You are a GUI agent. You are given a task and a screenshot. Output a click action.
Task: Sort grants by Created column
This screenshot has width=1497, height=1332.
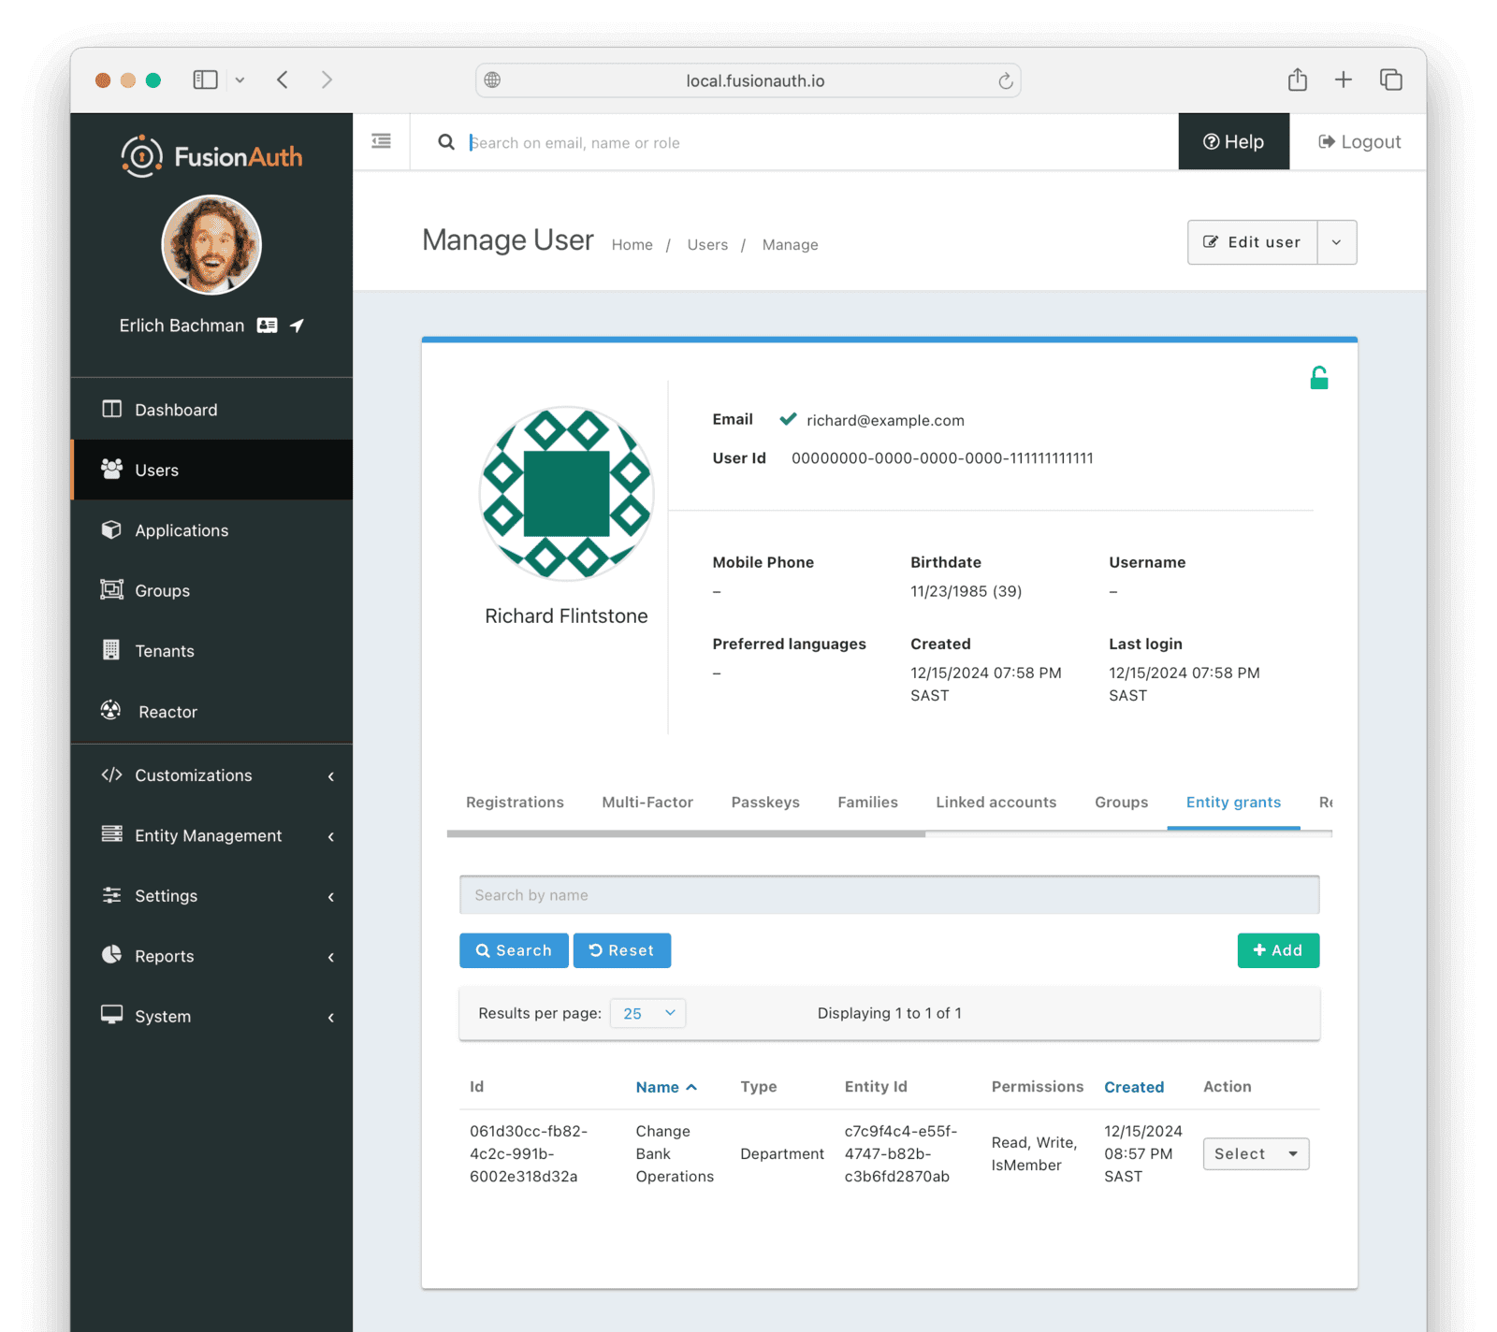(x=1133, y=1087)
